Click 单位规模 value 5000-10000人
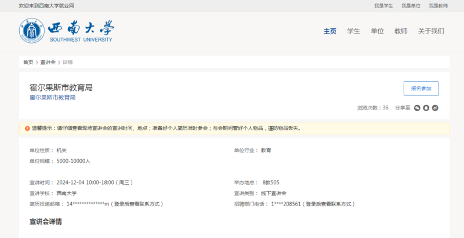This screenshot has height=238, width=464. click(x=74, y=161)
